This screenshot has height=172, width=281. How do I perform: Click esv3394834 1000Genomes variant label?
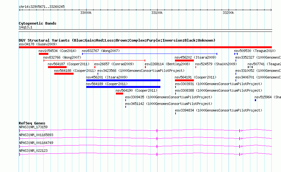pos(218,110)
